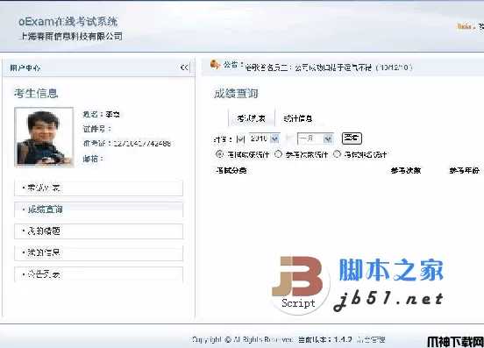
Task: Switch to the 考试列表 tab
Action: tap(252, 118)
